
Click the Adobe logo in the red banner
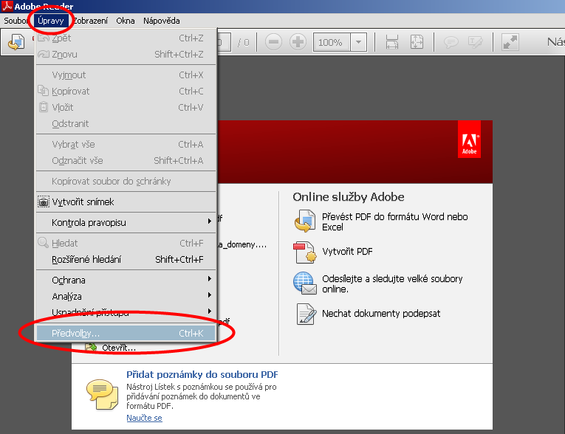pyautogui.click(x=469, y=139)
